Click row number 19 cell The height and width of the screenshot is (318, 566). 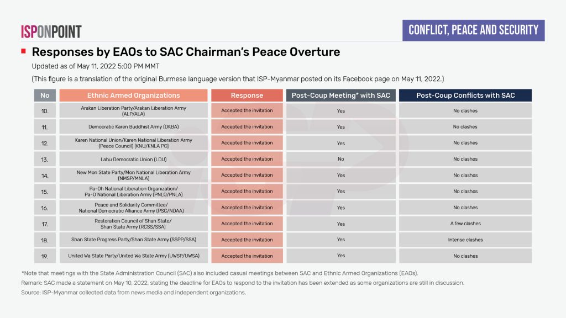(45, 256)
